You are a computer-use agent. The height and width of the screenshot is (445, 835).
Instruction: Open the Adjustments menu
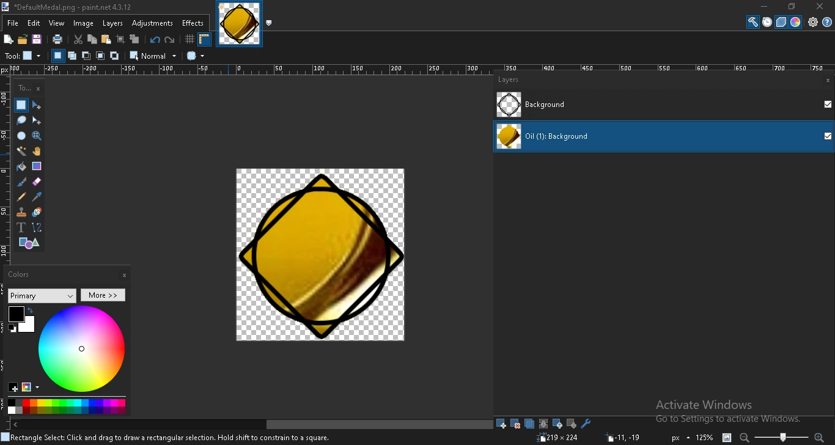click(152, 23)
